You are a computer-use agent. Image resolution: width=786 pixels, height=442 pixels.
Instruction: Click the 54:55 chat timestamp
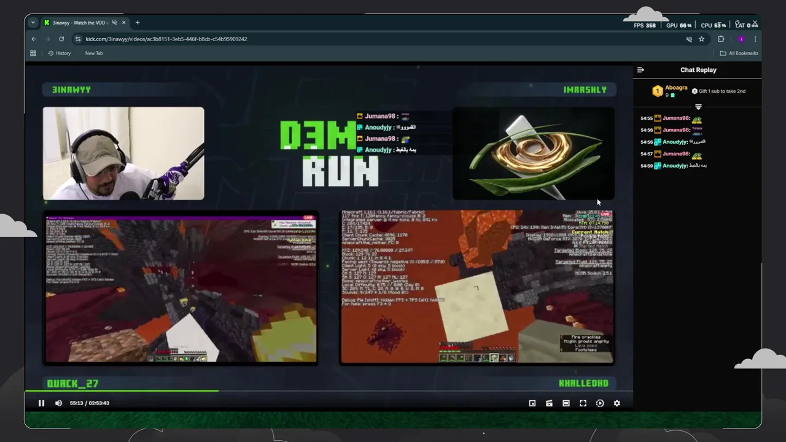pos(647,118)
